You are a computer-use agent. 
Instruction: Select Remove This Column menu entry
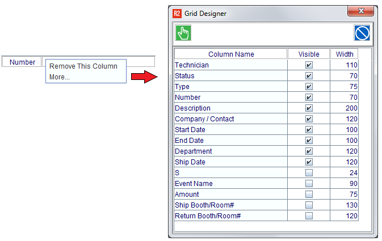[83, 66]
